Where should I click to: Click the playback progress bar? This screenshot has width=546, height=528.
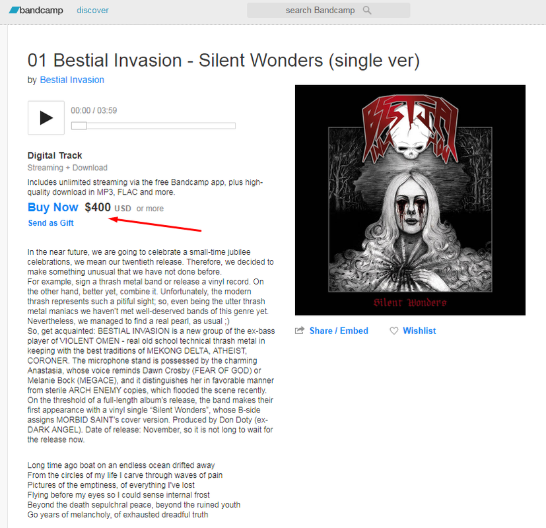click(153, 125)
